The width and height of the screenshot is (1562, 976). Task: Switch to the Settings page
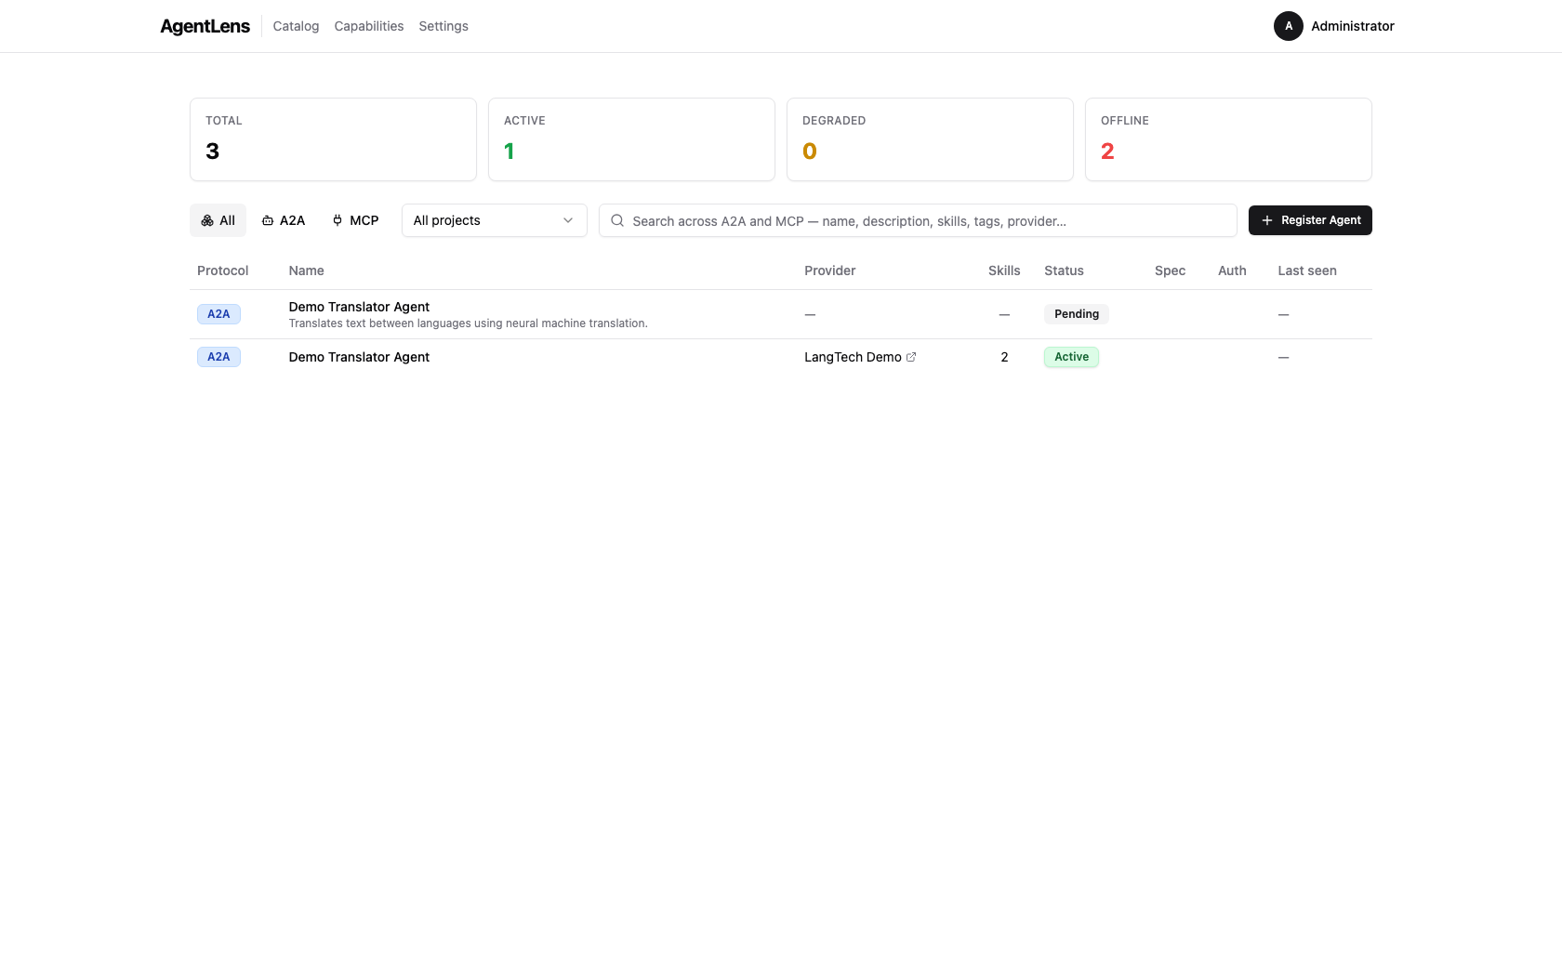443,26
